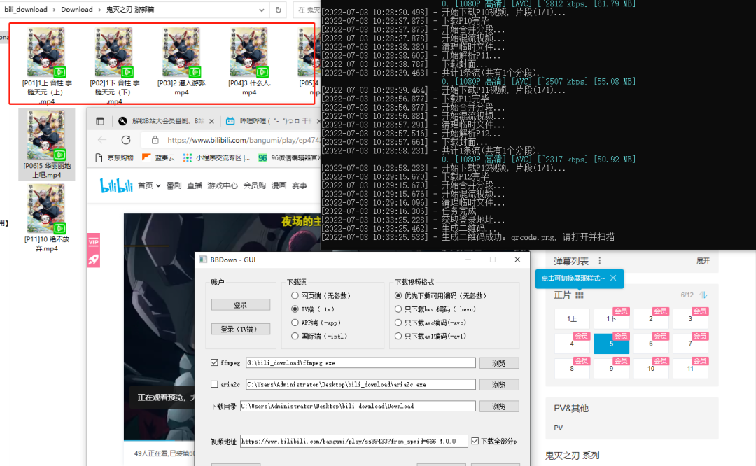The image size is (756, 466).
Task: Open the 京东购物 bookmark
Action: click(x=114, y=157)
